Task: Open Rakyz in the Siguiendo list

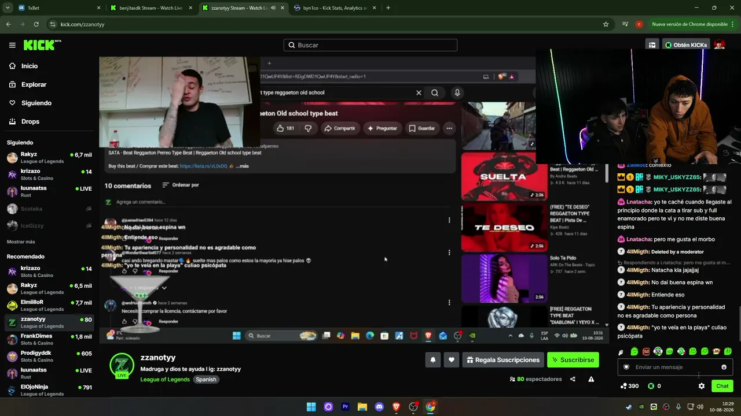Action: [x=49, y=158]
